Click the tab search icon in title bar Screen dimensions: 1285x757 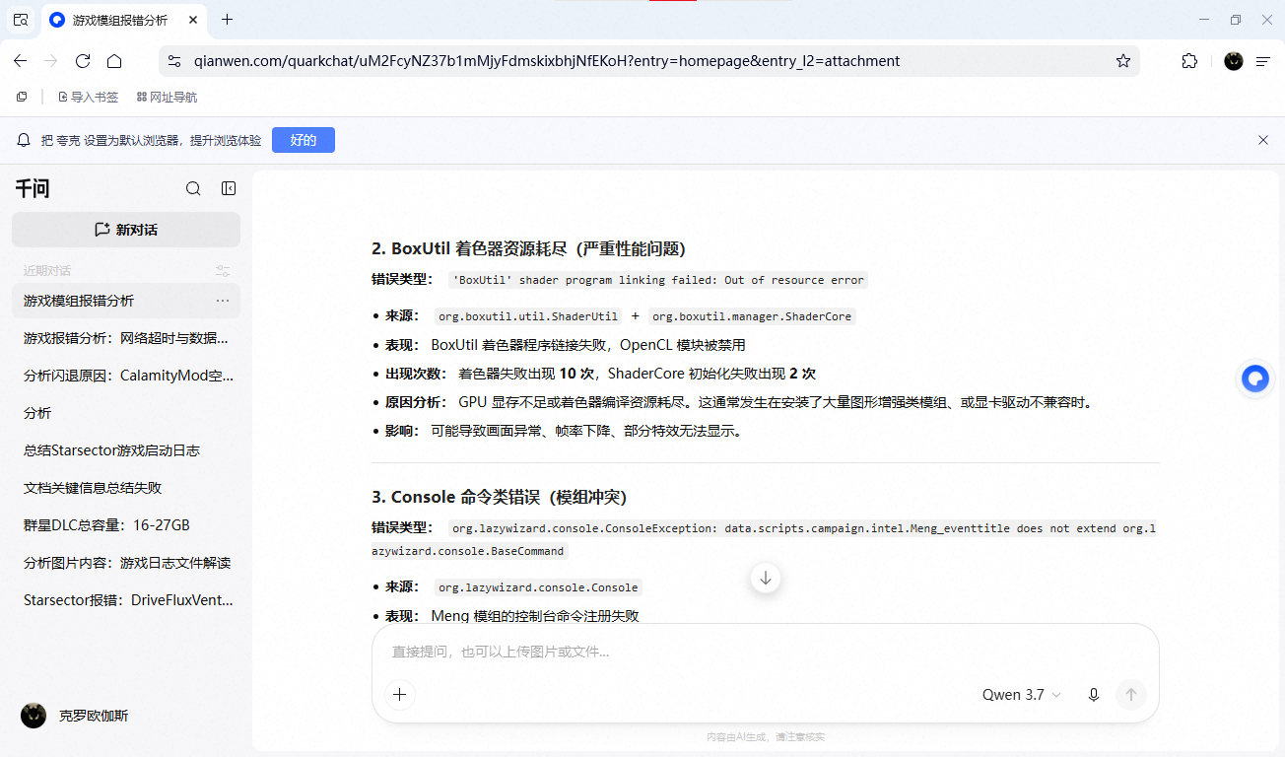21,20
